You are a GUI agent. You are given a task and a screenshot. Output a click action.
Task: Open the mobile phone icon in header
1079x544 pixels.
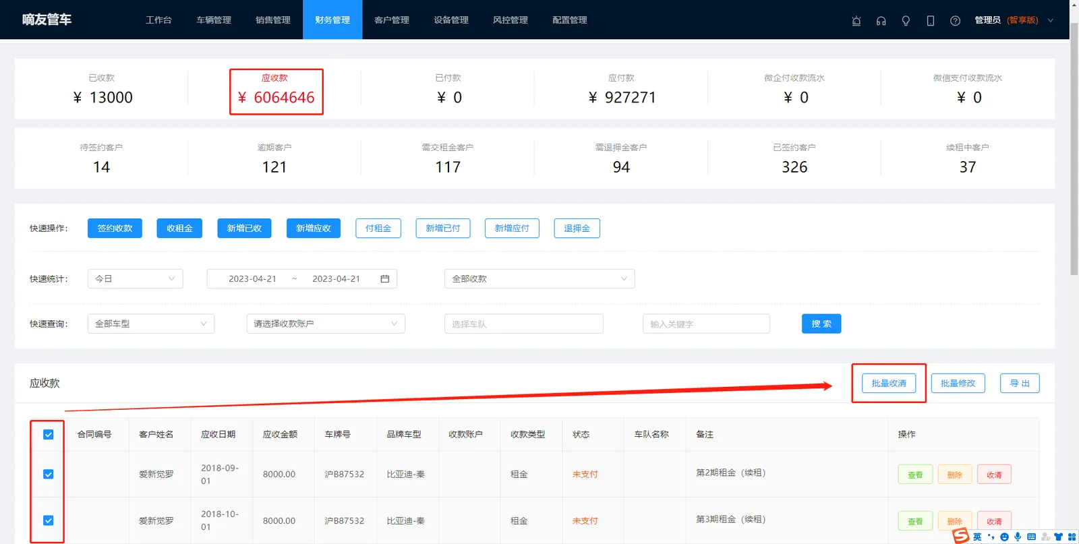point(931,20)
